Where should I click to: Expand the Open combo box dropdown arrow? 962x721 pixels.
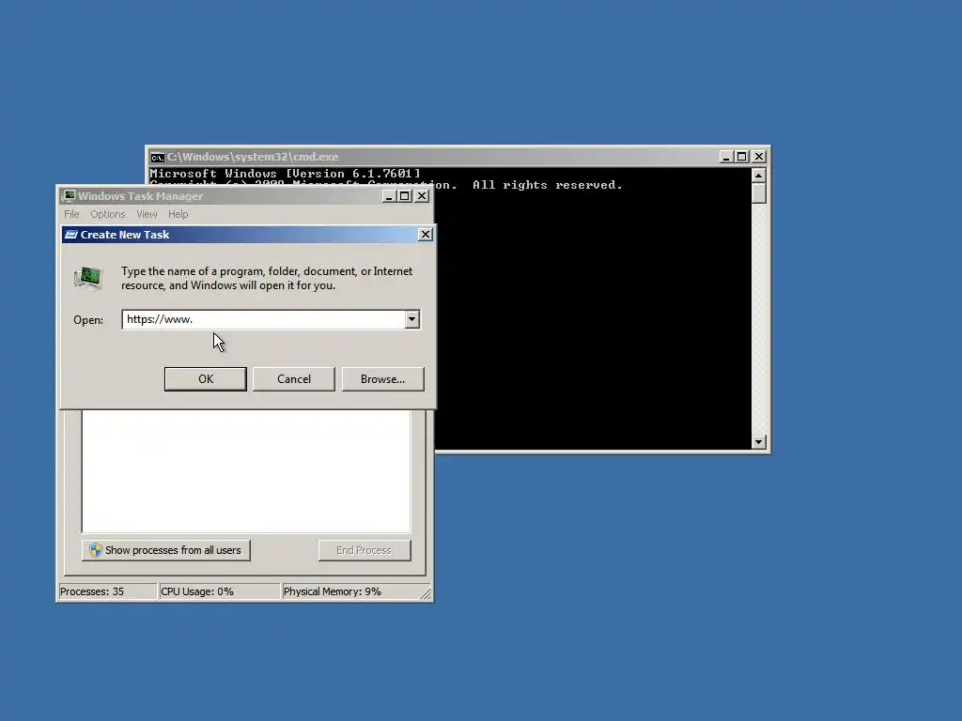tap(412, 319)
